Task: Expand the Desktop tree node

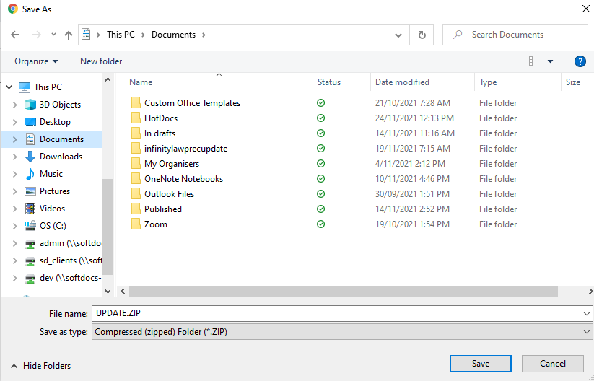Action: point(14,122)
